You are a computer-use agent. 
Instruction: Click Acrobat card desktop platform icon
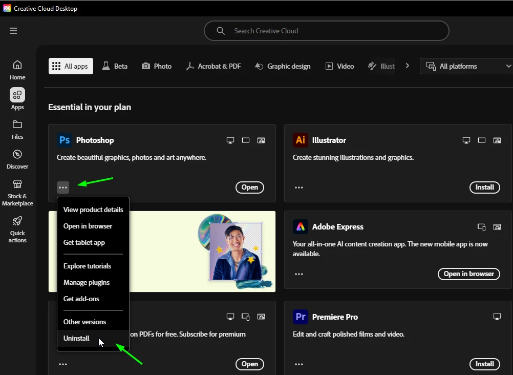pos(230,317)
